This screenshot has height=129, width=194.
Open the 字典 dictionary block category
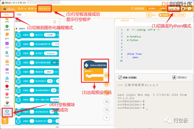point(7,71)
